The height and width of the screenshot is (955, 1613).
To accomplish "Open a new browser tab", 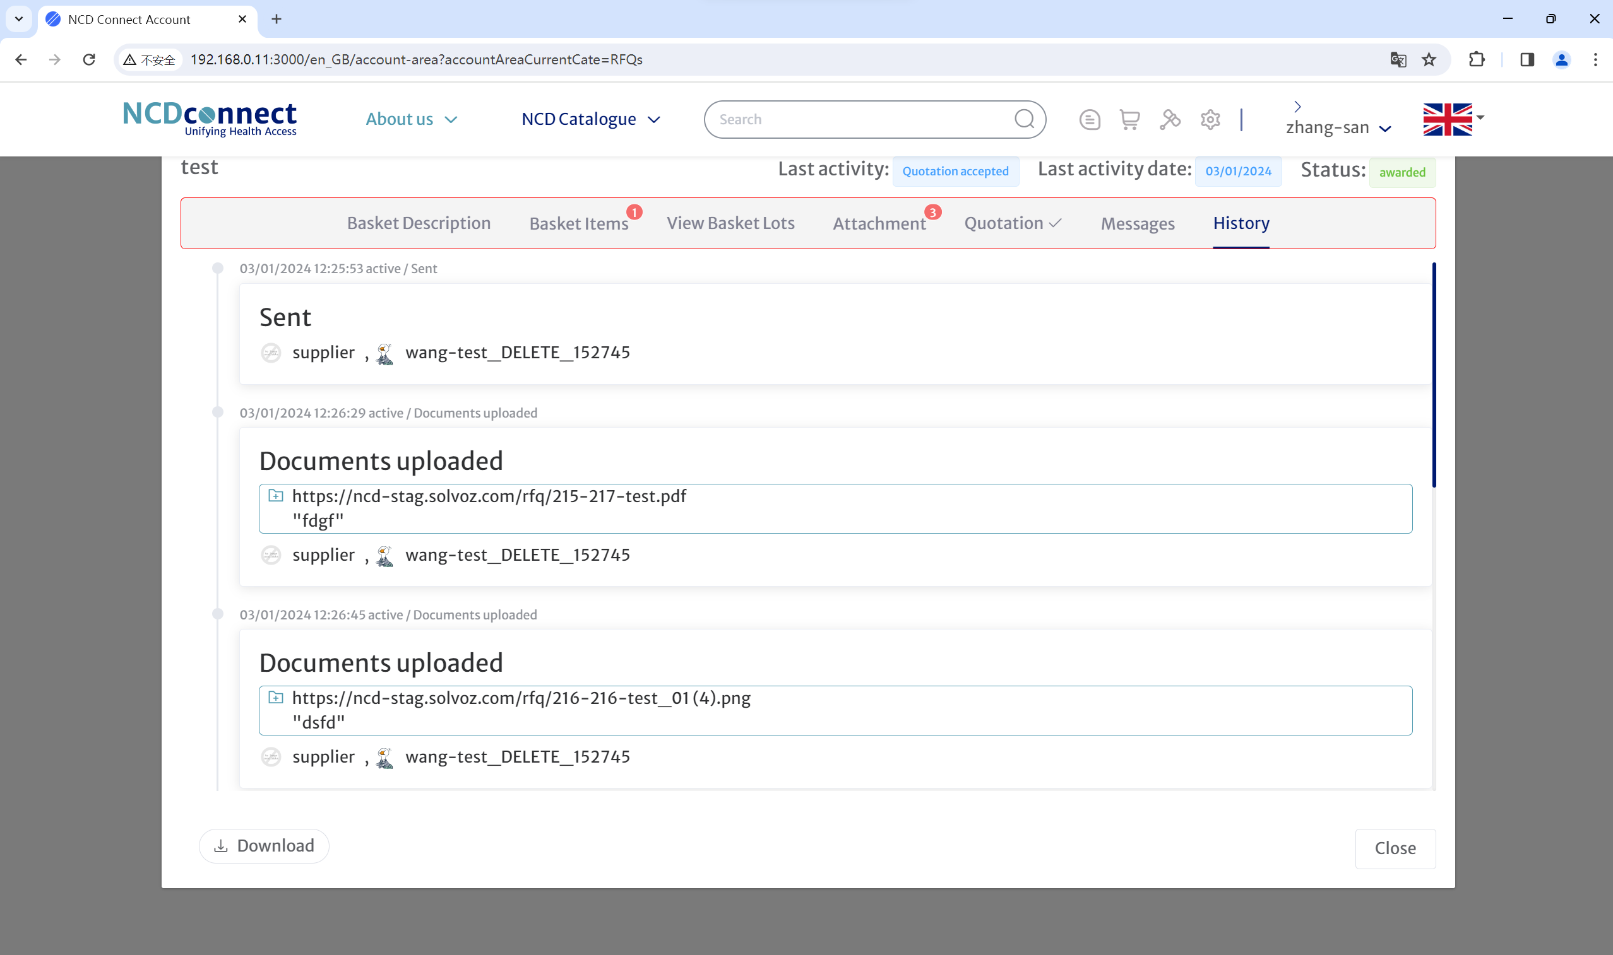I will point(277,20).
